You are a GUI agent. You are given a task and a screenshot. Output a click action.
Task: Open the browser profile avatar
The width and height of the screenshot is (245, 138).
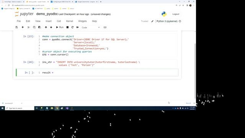coord(191,5)
